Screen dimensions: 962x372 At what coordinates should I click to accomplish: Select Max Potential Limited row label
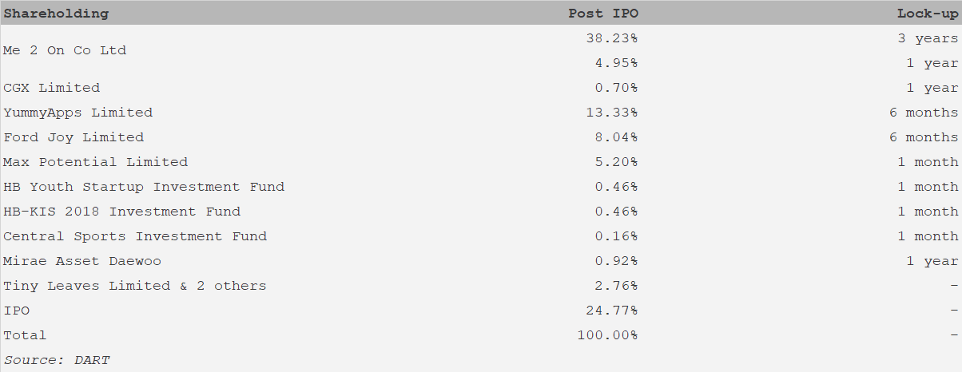[96, 162]
